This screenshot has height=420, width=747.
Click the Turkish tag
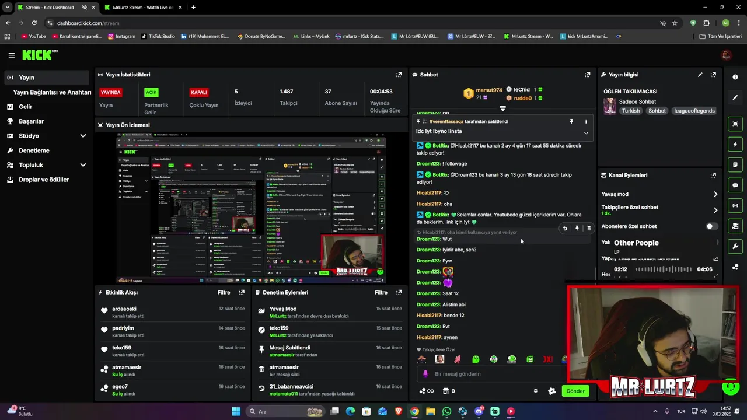630,111
